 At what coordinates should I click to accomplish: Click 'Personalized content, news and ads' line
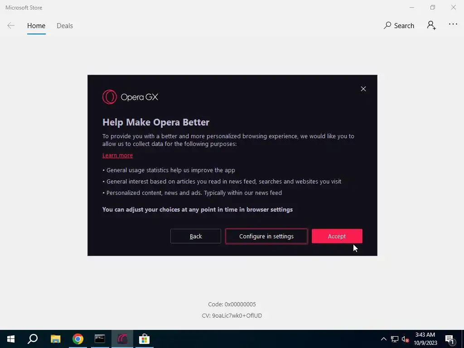point(192,193)
